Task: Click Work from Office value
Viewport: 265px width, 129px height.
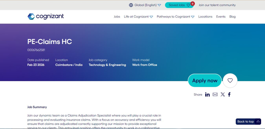Action: (144, 65)
